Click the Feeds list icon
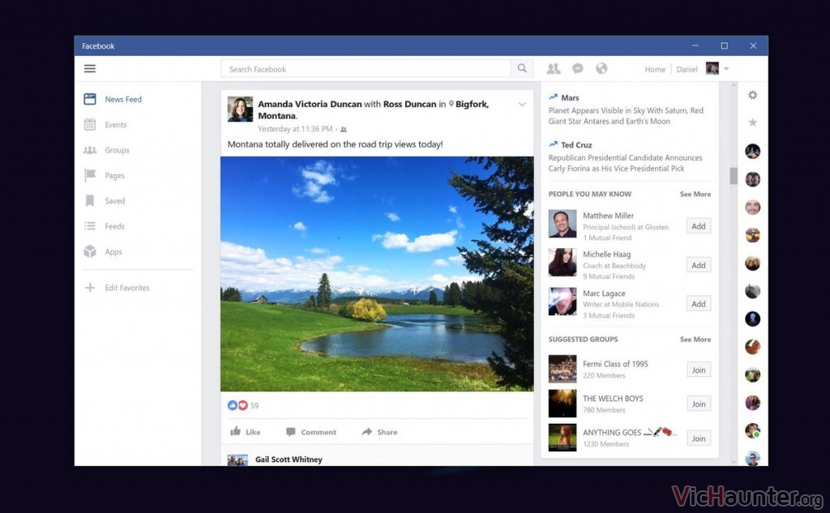 90,226
